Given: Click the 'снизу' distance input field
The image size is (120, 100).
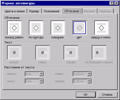Looking at the screenshot, I should [32, 81].
